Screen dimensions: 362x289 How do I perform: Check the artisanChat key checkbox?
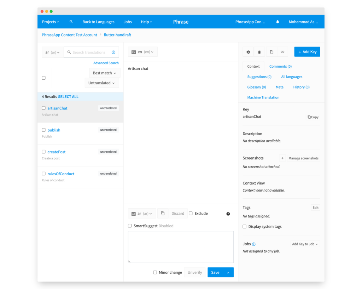[x=44, y=108]
